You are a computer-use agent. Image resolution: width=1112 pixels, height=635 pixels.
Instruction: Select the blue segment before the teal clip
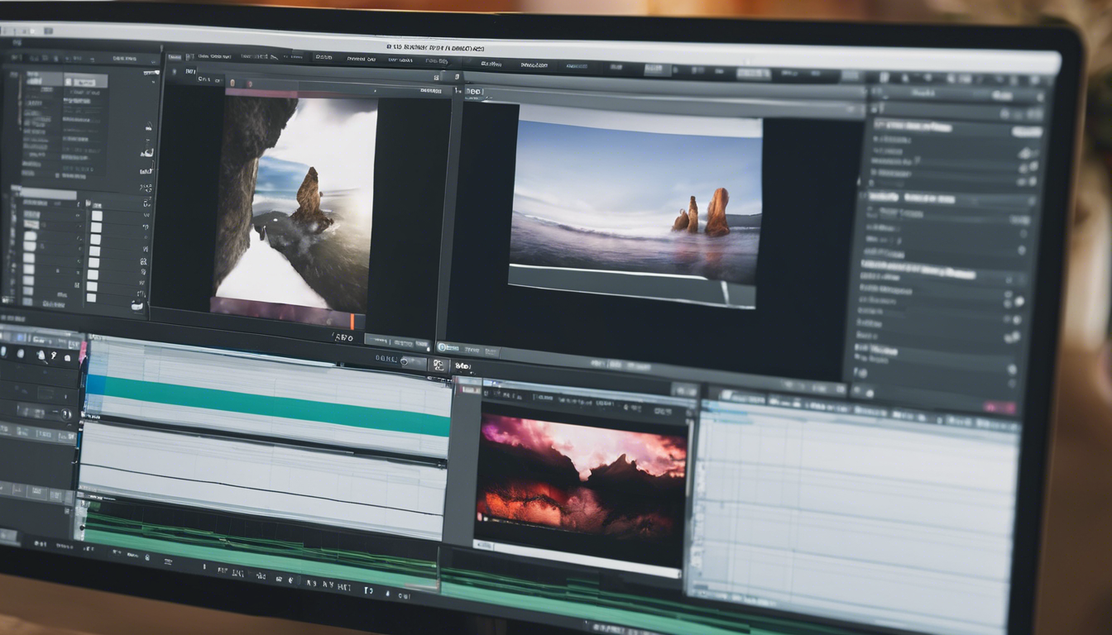coord(96,384)
